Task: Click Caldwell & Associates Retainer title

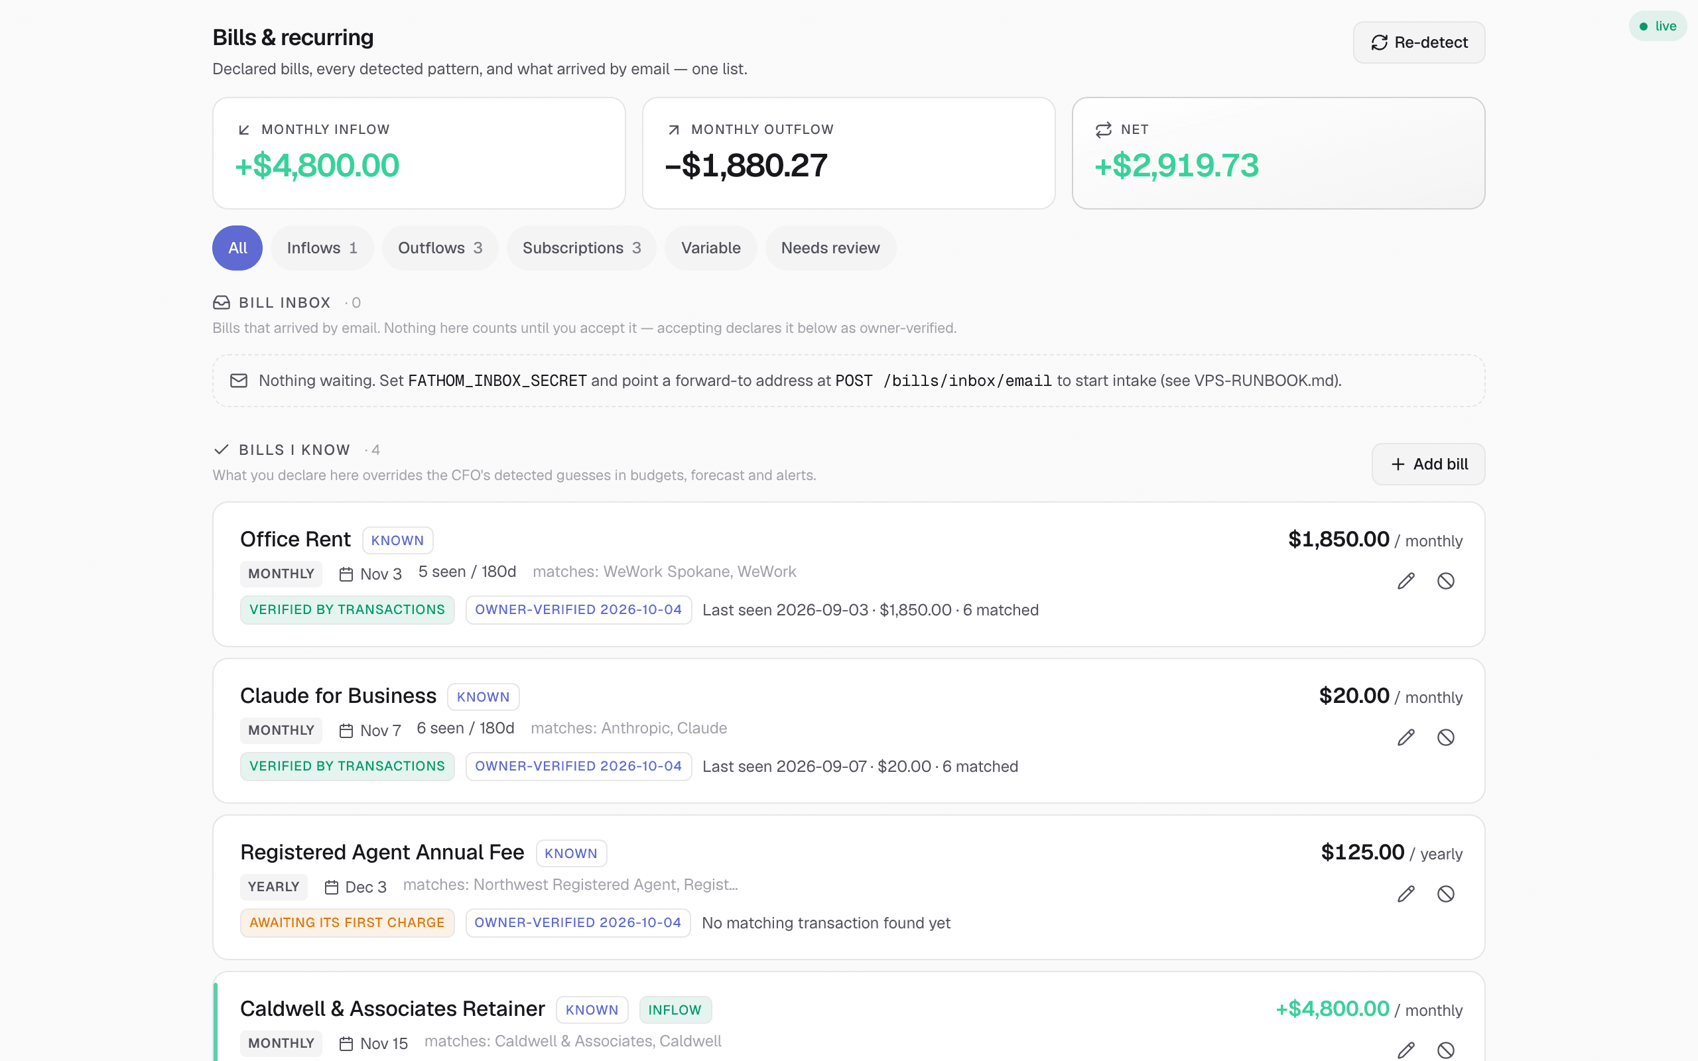Action: [x=392, y=1009]
